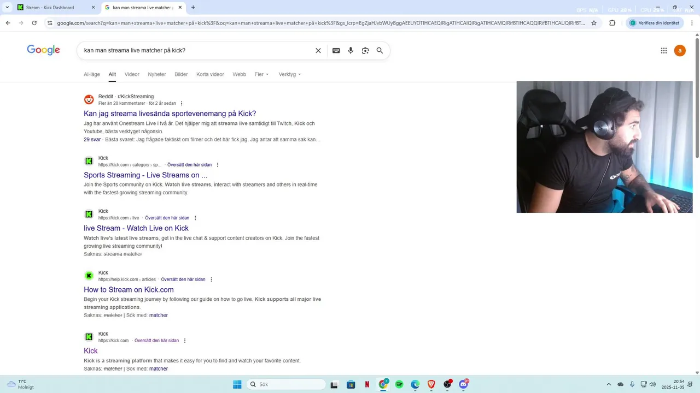Screen dimensions: 700x393
Task: Select the Bilder search tab
Action: [181, 74]
